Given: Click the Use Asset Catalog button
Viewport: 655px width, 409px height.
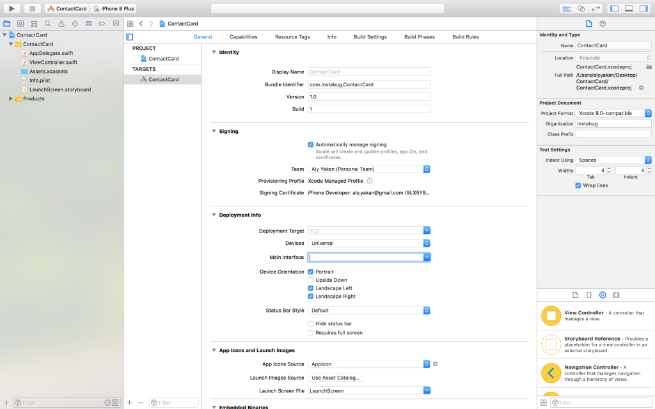Looking at the screenshot, I should (336, 377).
